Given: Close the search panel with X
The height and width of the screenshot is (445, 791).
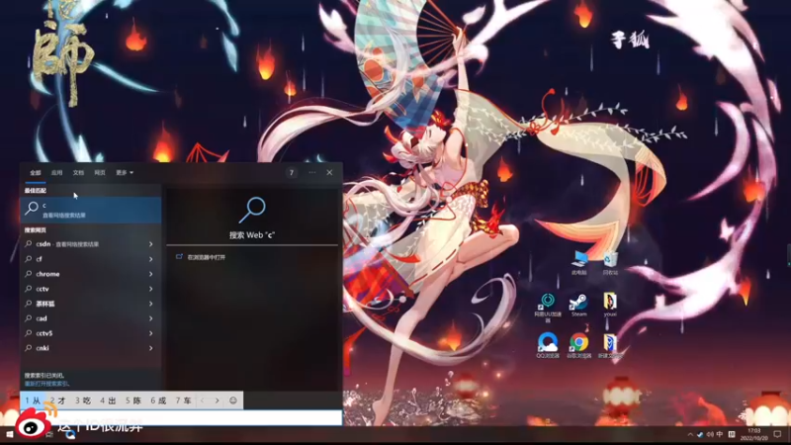Looking at the screenshot, I should tap(329, 172).
